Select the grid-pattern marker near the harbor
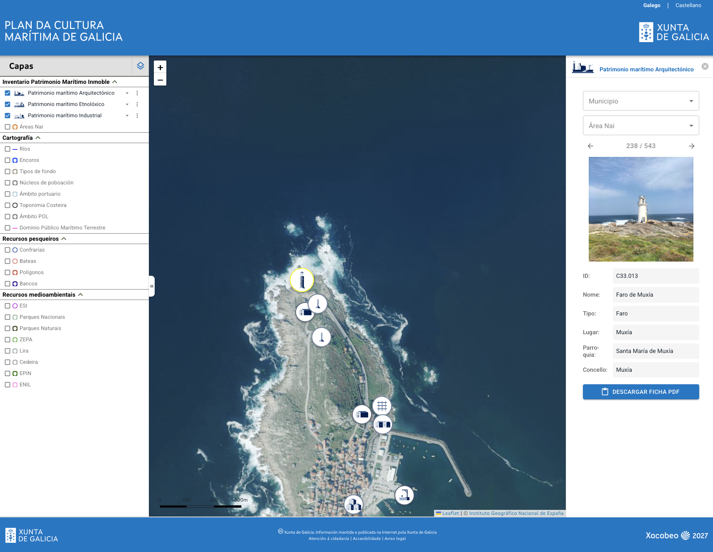The image size is (713, 552). [x=382, y=406]
